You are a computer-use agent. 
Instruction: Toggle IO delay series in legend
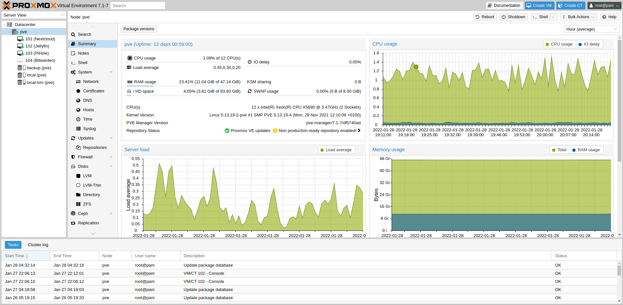tap(589, 44)
